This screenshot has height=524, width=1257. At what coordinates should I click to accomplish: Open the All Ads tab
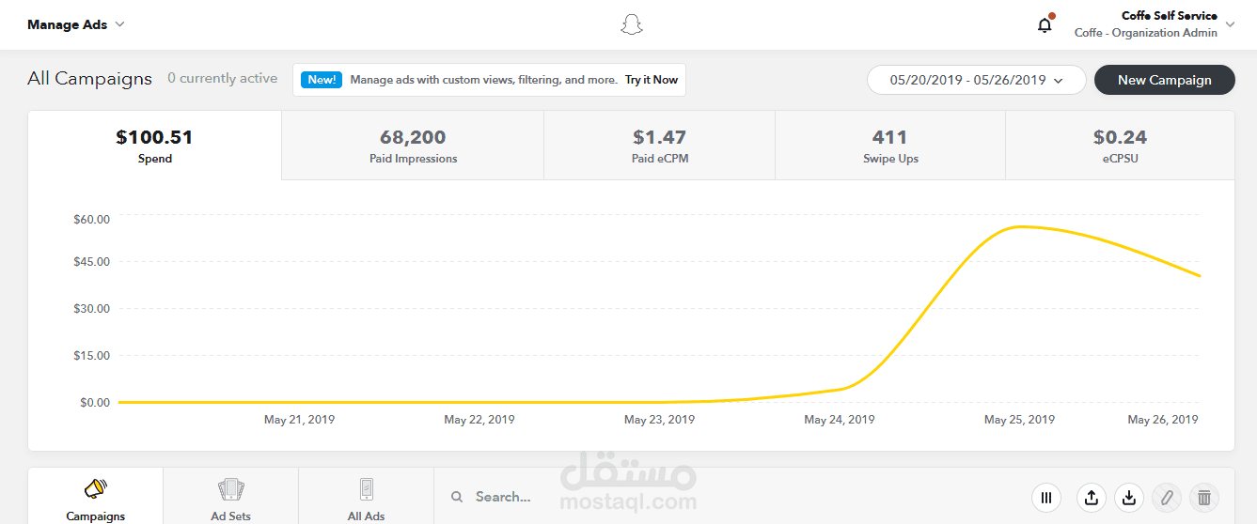(x=366, y=500)
